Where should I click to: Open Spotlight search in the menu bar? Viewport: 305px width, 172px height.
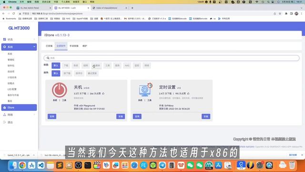[268, 2]
